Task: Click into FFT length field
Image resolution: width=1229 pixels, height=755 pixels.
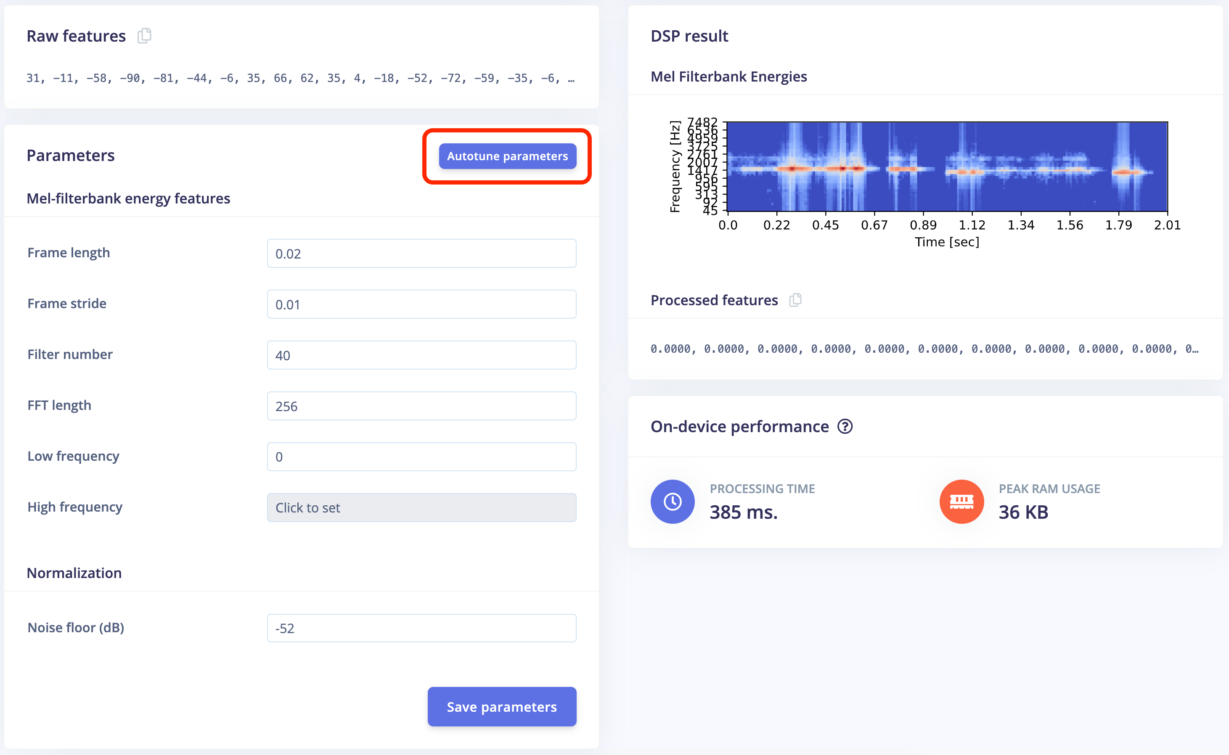Action: [421, 406]
